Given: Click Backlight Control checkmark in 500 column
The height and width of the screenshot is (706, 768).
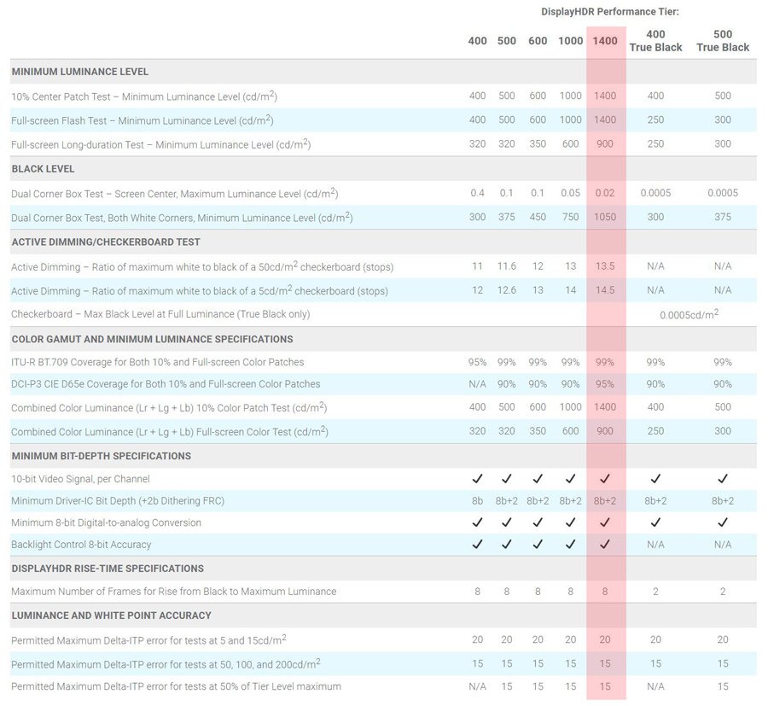Looking at the screenshot, I should [507, 544].
